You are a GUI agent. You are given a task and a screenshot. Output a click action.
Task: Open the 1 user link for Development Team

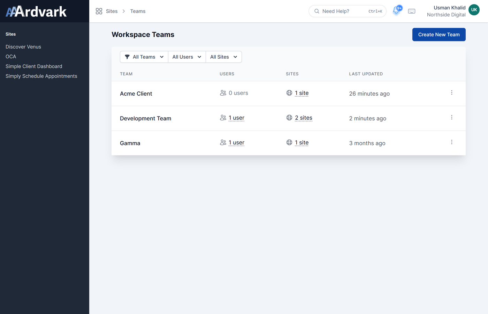coord(236,118)
